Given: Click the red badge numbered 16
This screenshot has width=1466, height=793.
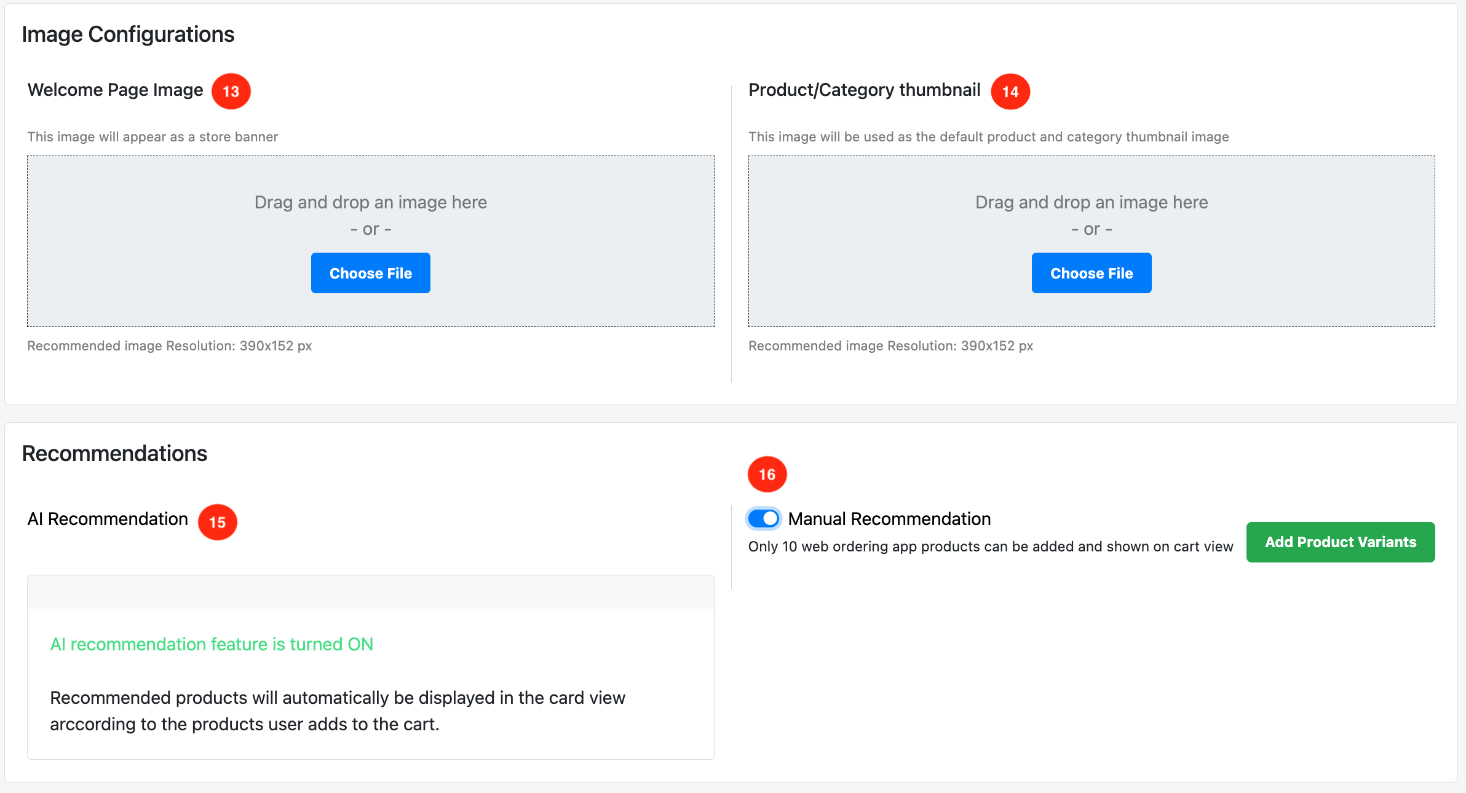Looking at the screenshot, I should (767, 474).
